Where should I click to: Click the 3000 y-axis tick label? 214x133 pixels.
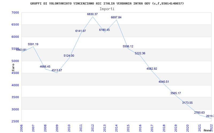(x=15, y=109)
